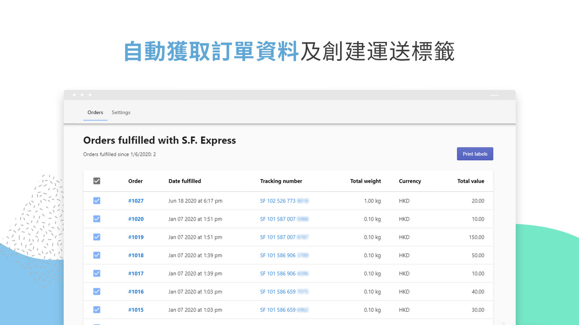Open tracking number SF 102 526 773

click(x=284, y=201)
